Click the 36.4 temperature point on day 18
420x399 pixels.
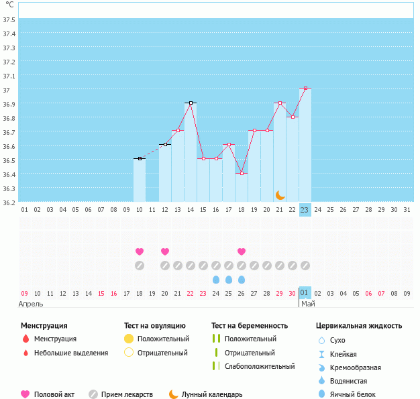pyautogui.click(x=242, y=173)
